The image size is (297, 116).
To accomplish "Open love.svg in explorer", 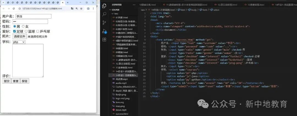I will (x=120, y=102).
